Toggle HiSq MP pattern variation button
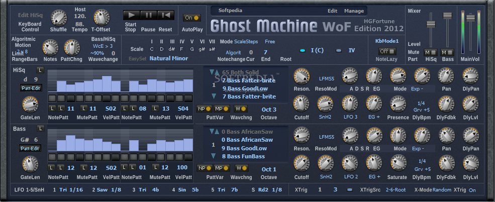 point(221,109)
